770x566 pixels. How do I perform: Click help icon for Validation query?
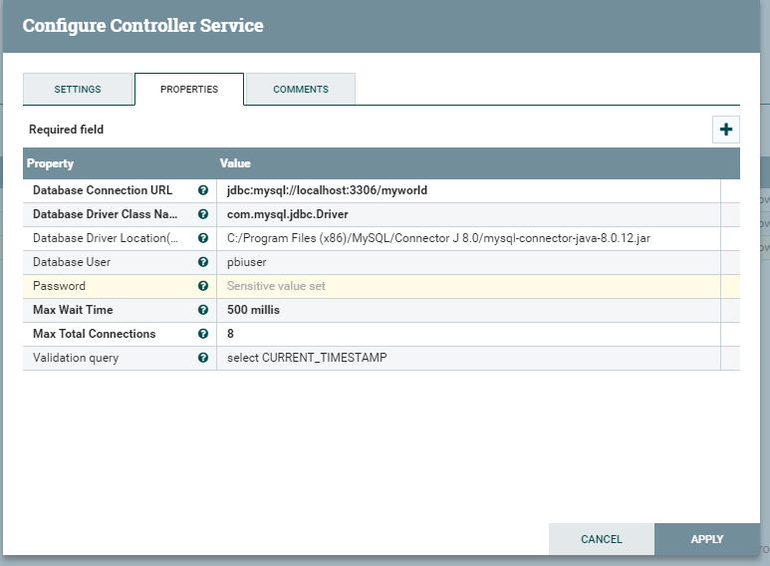click(203, 358)
